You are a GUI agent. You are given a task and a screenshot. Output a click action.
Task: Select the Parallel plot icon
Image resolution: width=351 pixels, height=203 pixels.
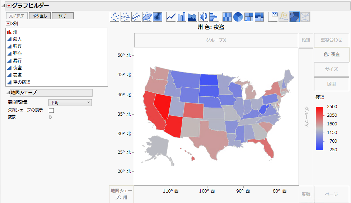point(305,17)
